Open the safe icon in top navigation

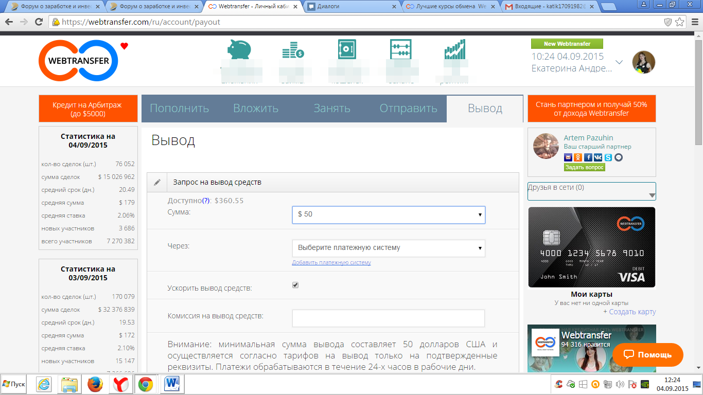point(347,50)
